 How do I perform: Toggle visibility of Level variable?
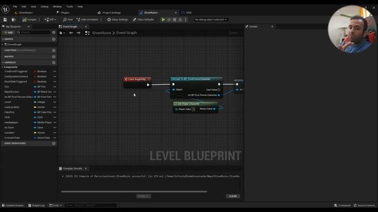click(55, 102)
